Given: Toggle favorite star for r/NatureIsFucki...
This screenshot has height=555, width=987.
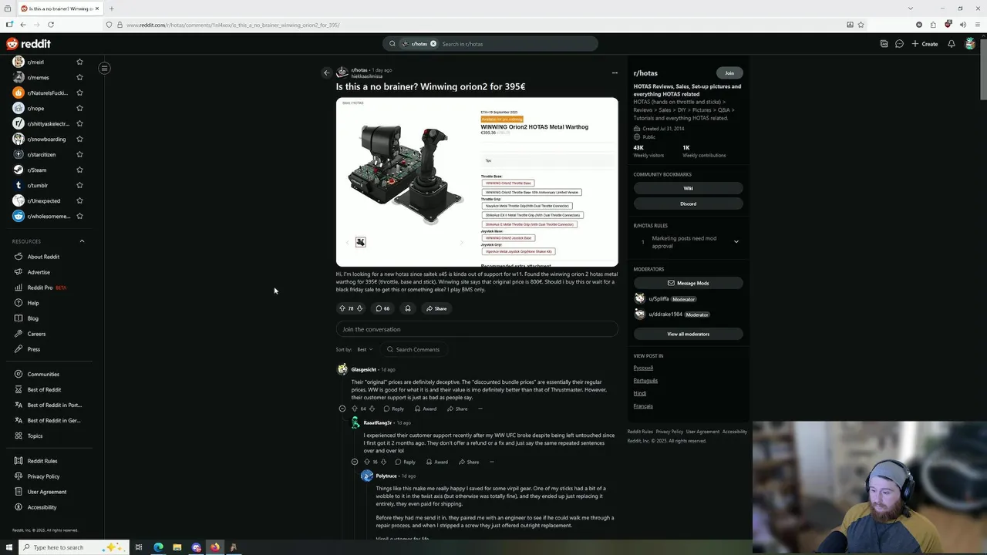Looking at the screenshot, I should click(79, 92).
